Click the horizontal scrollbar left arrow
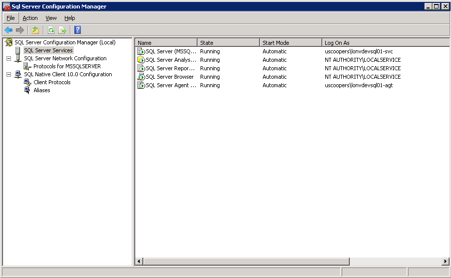 tap(139, 262)
